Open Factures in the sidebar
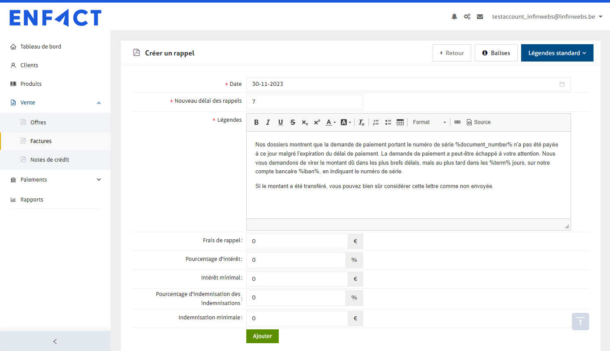 [41, 141]
